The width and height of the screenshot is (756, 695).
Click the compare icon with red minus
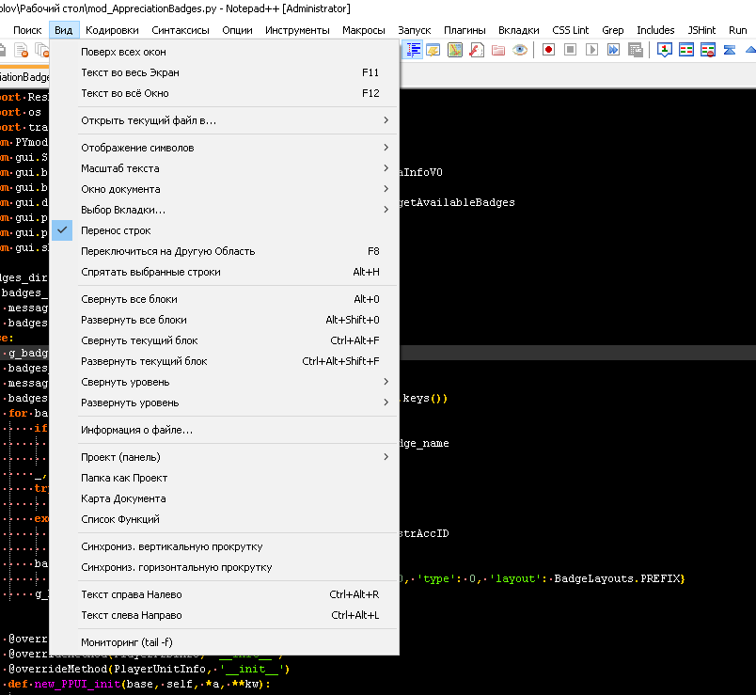click(x=708, y=50)
